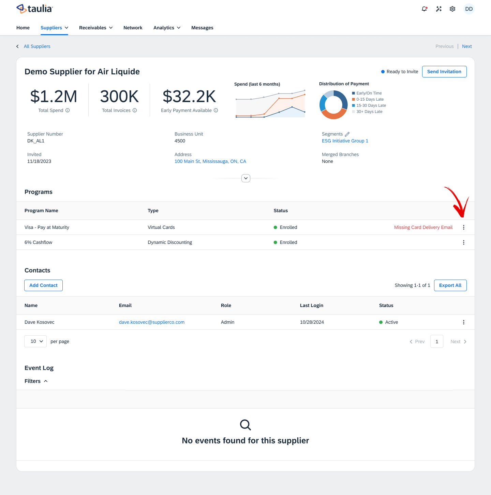Open actions menu for Dave Kosovec contact
Image resolution: width=491 pixels, height=495 pixels.
pyautogui.click(x=464, y=322)
